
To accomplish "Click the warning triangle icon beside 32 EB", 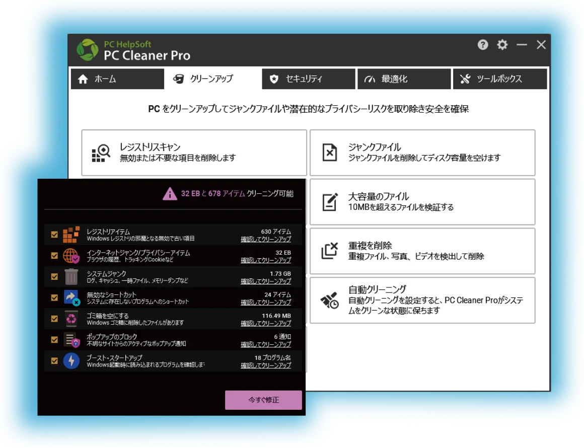I will [x=170, y=194].
